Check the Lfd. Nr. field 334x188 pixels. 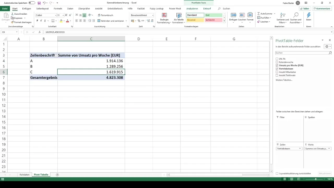coord(277,59)
